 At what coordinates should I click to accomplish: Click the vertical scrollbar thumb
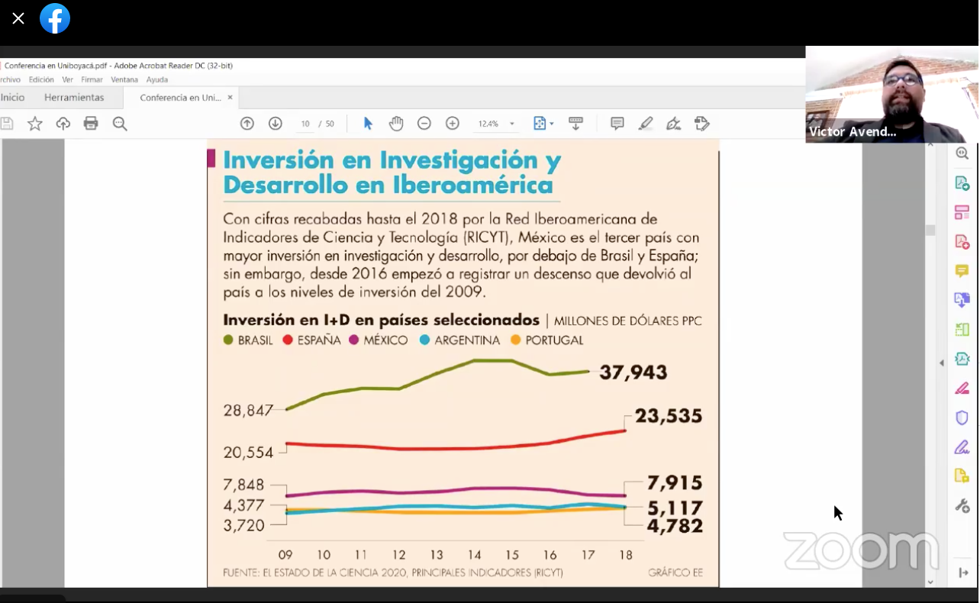930,230
